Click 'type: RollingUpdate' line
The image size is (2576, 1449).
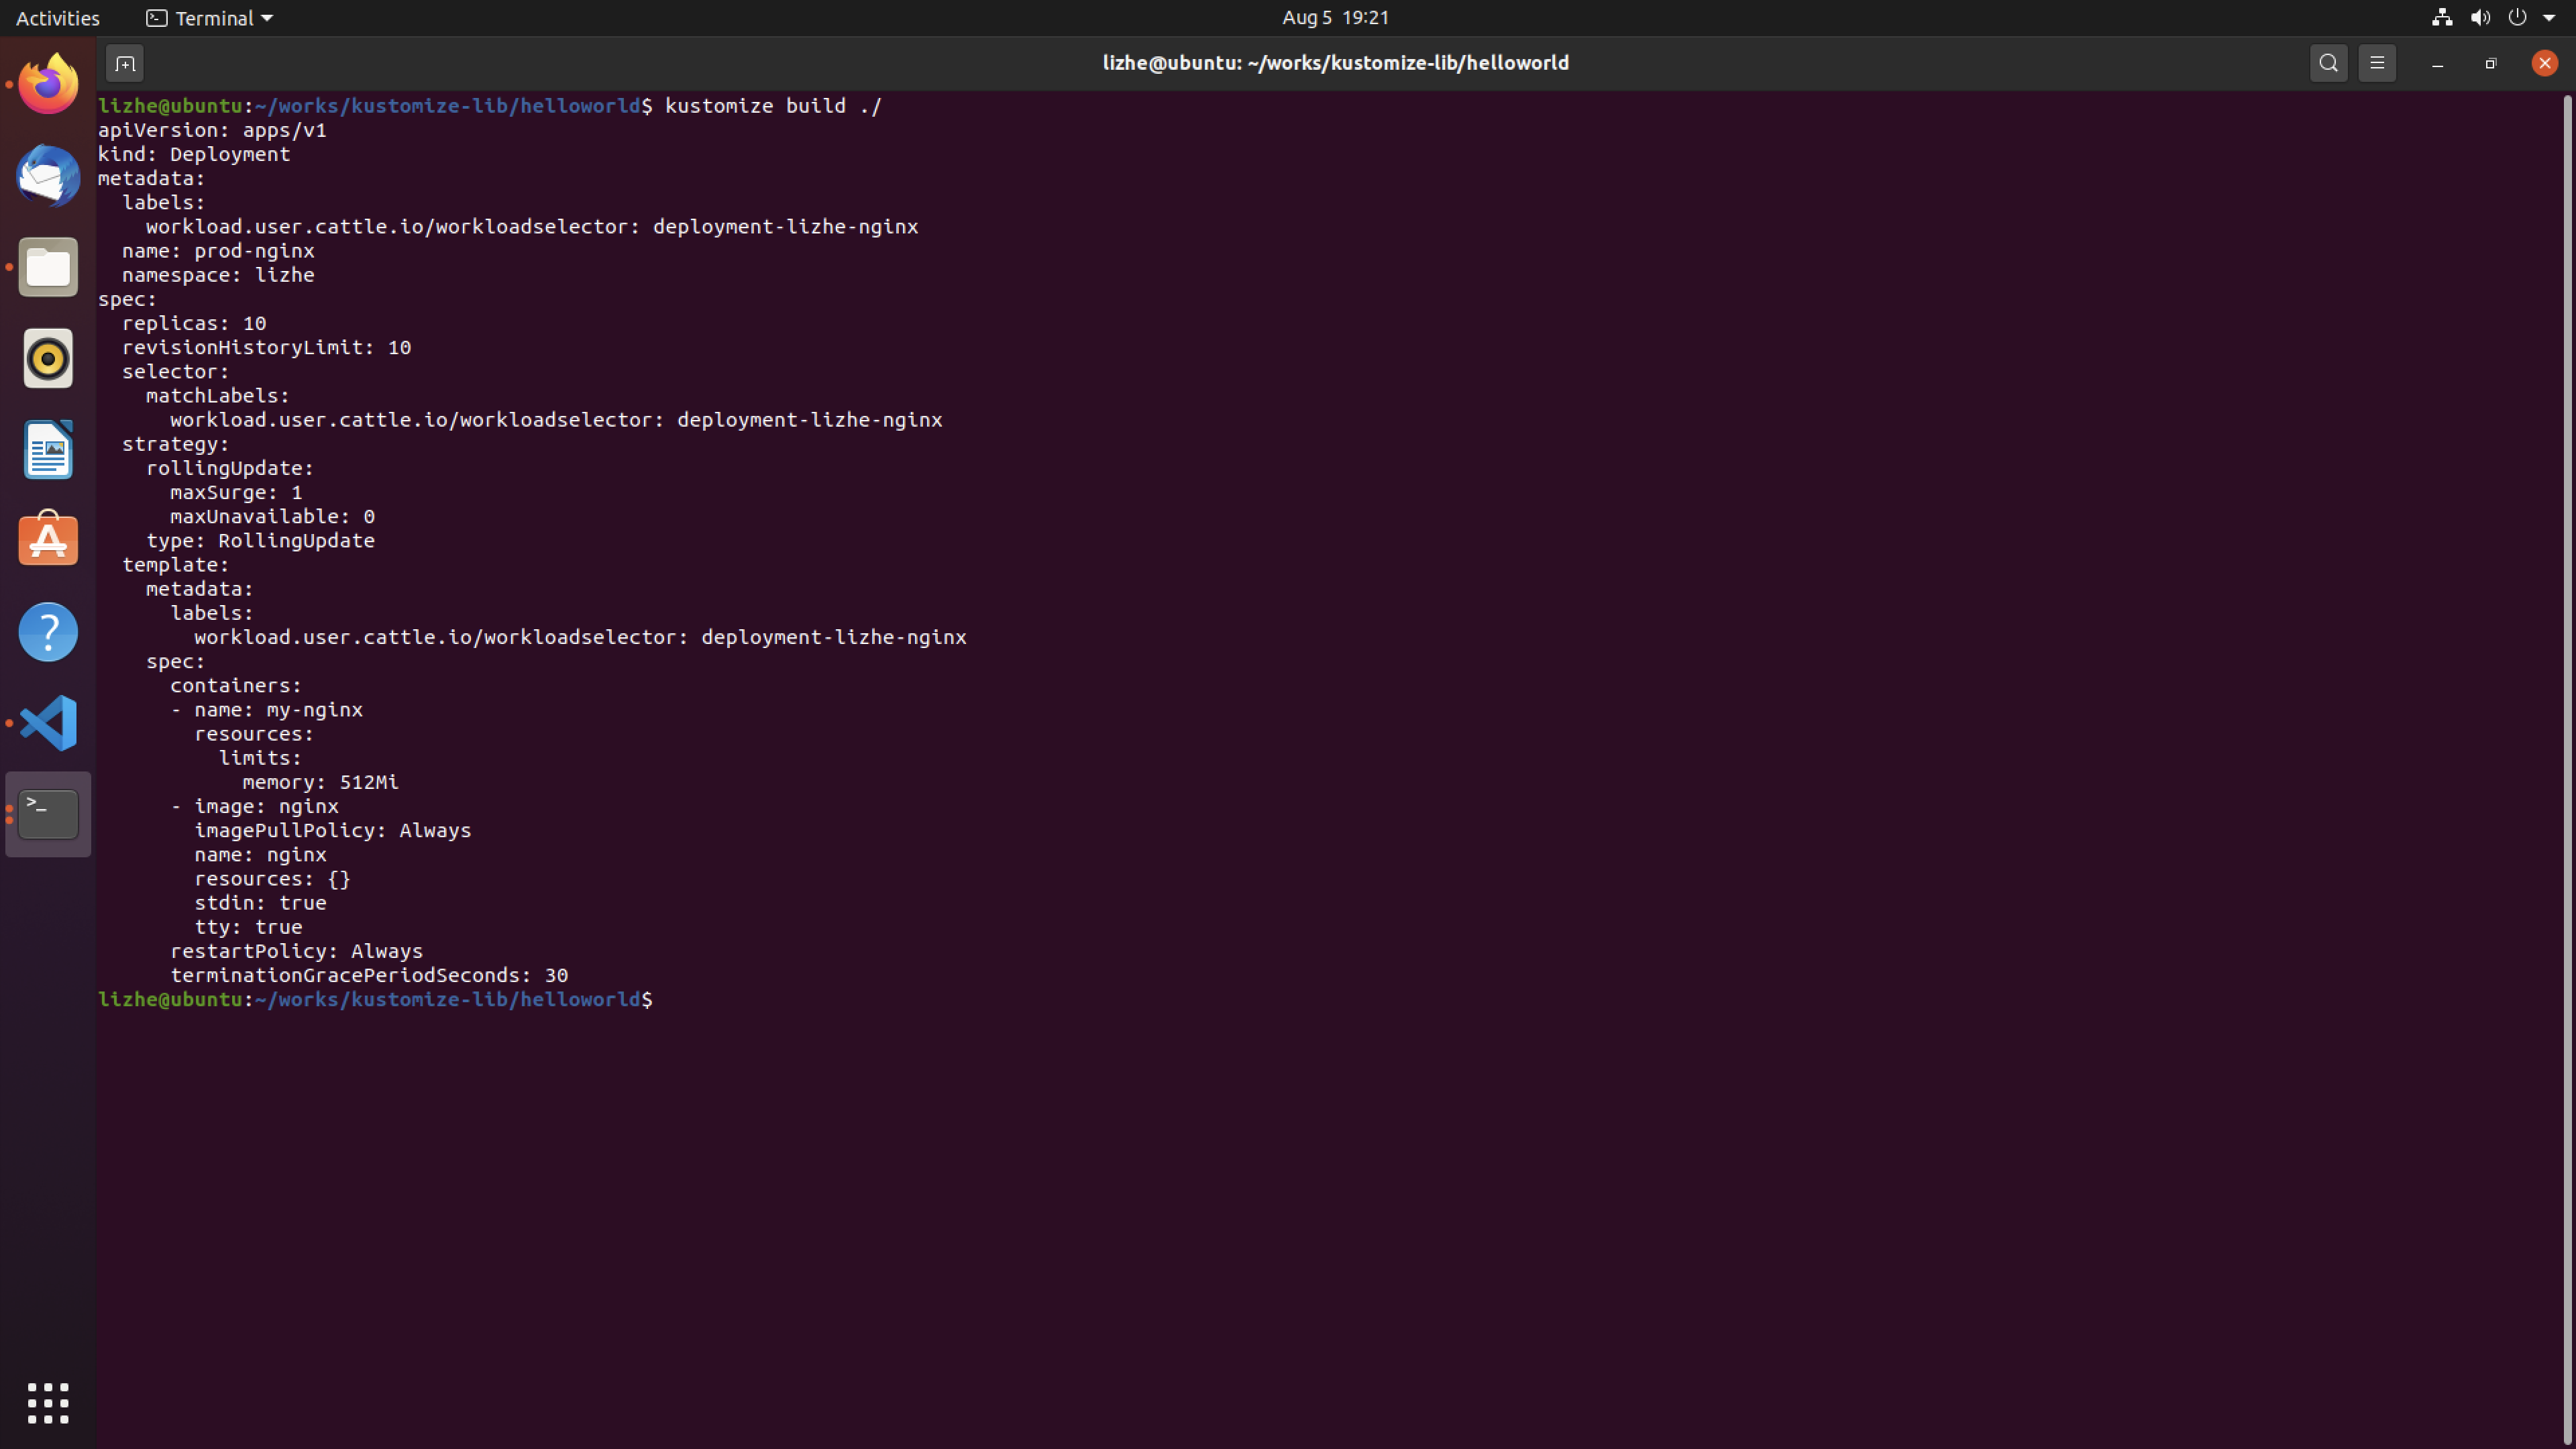pos(260,540)
